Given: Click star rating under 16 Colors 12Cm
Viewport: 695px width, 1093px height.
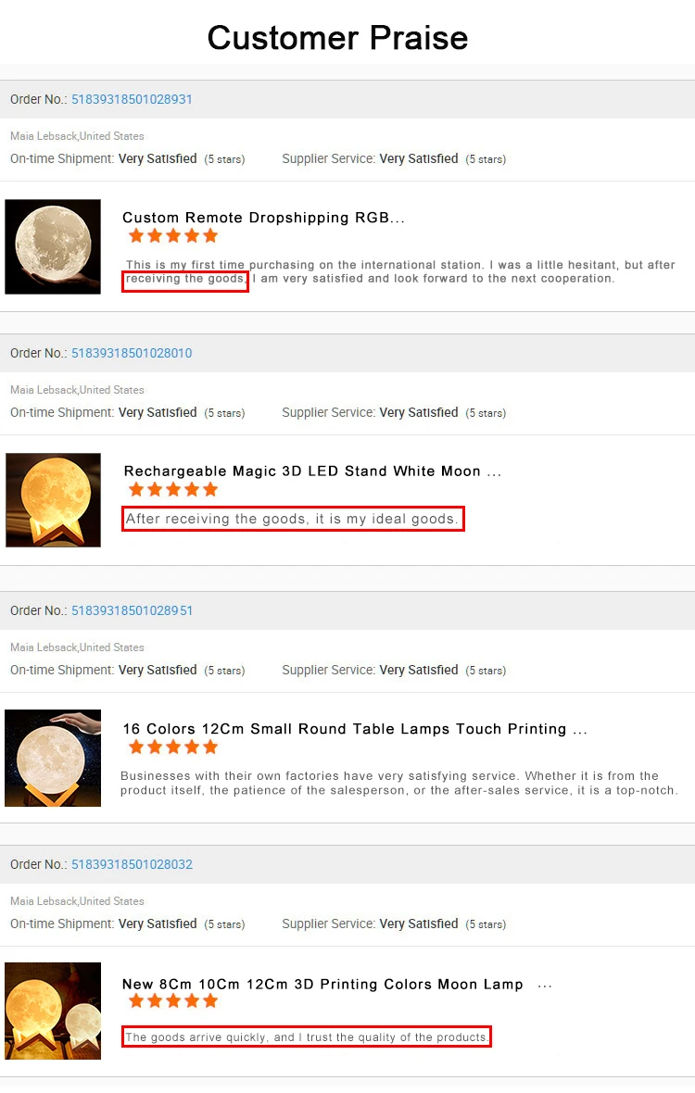Looking at the screenshot, I should 173,748.
